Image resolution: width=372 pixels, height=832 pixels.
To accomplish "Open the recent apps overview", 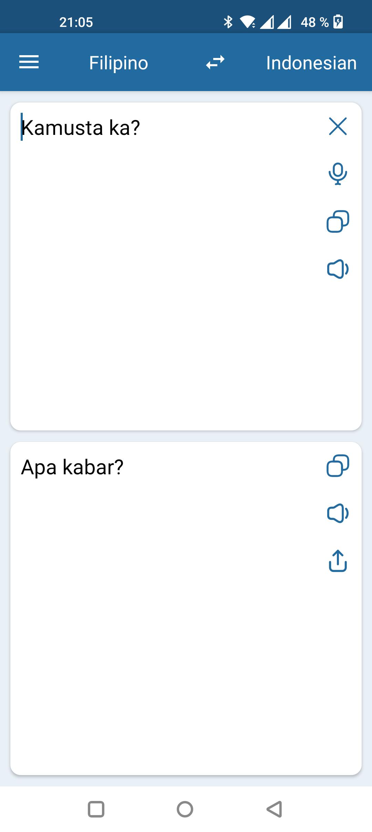I will point(96,809).
